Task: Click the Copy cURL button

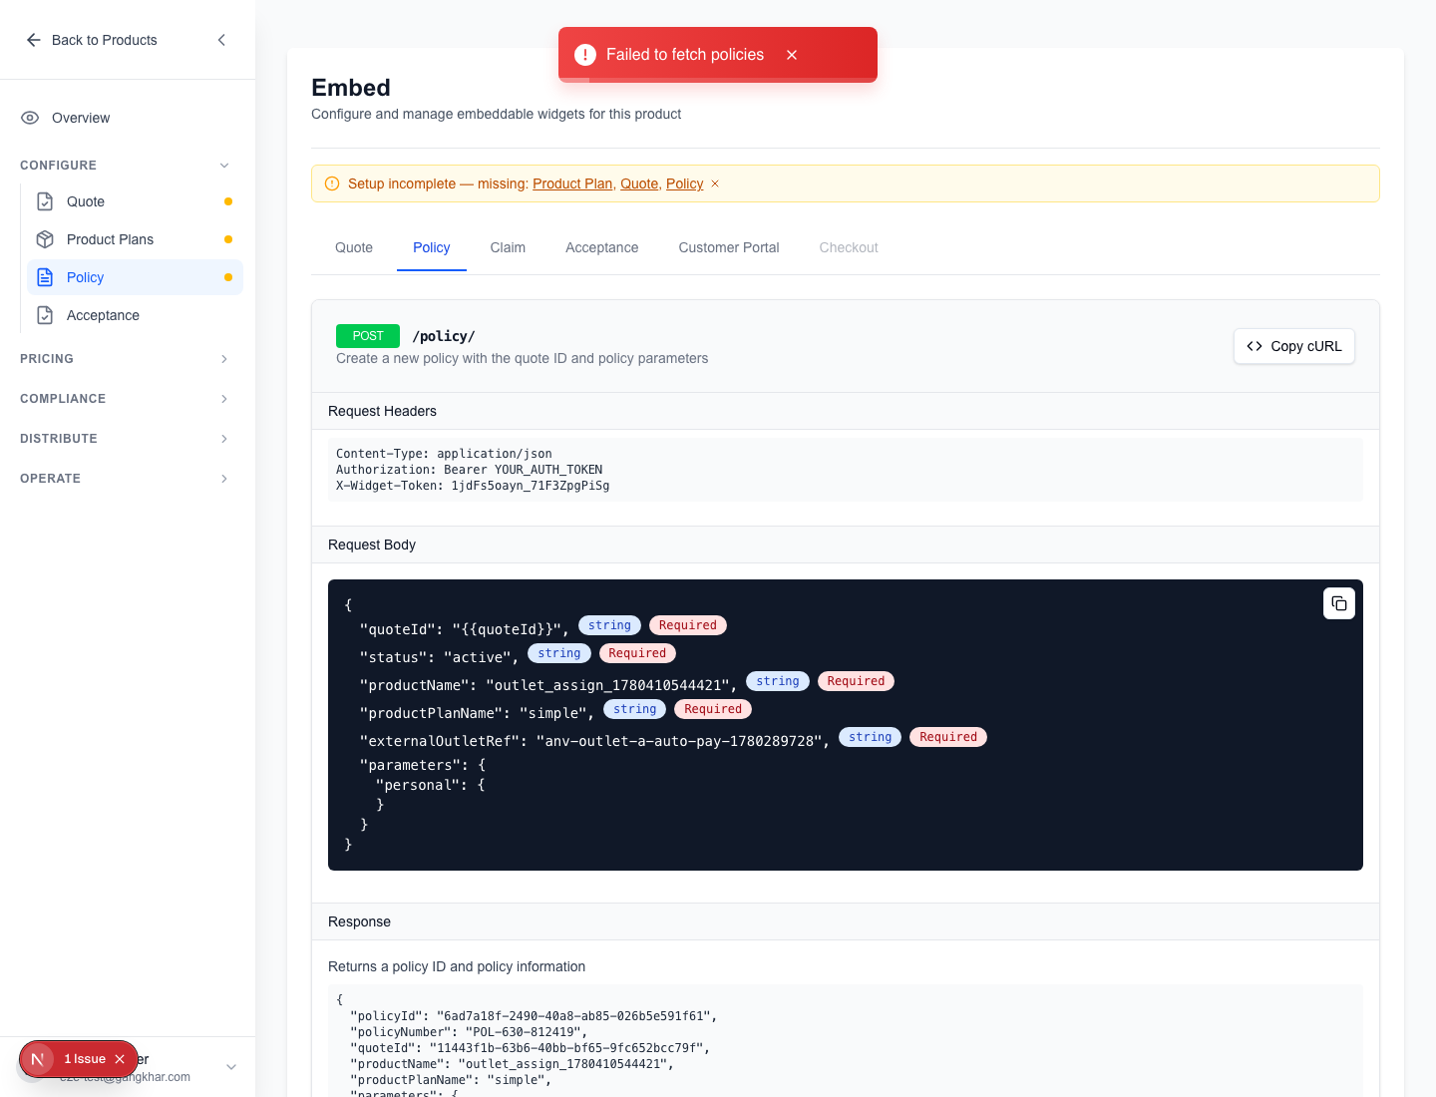Action: 1294,346
